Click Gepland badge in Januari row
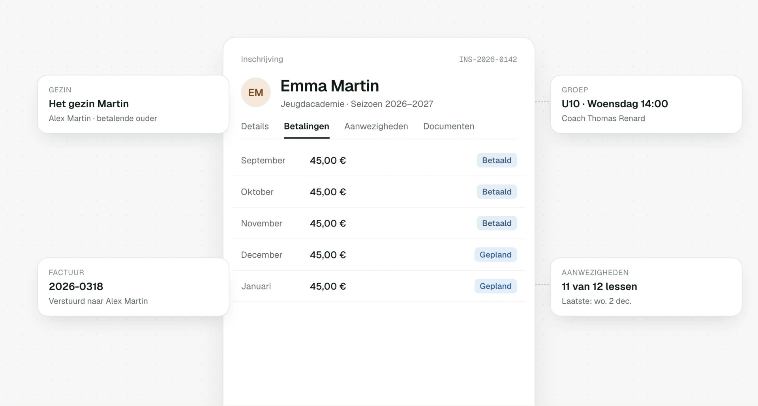The image size is (758, 406). pos(495,286)
